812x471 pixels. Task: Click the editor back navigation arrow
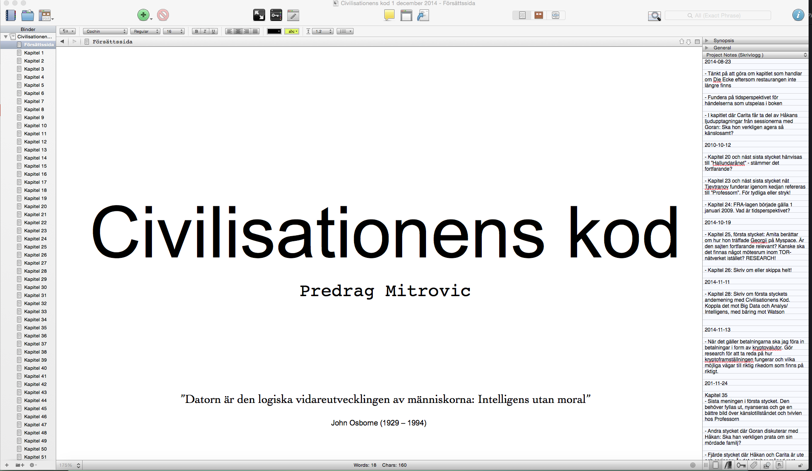coord(62,42)
